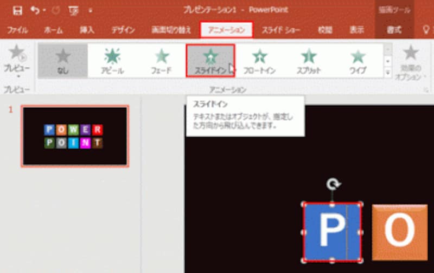The image size is (434, 273).
Task: Open the Customize Quick Access Toolbar dropdown
Action: coord(90,11)
